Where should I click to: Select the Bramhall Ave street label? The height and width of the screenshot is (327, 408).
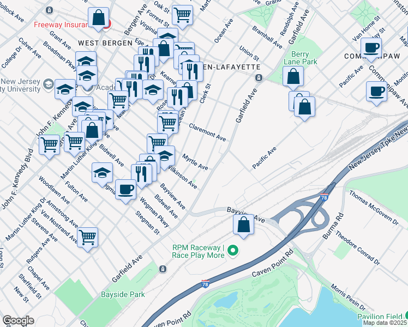tap(267, 38)
